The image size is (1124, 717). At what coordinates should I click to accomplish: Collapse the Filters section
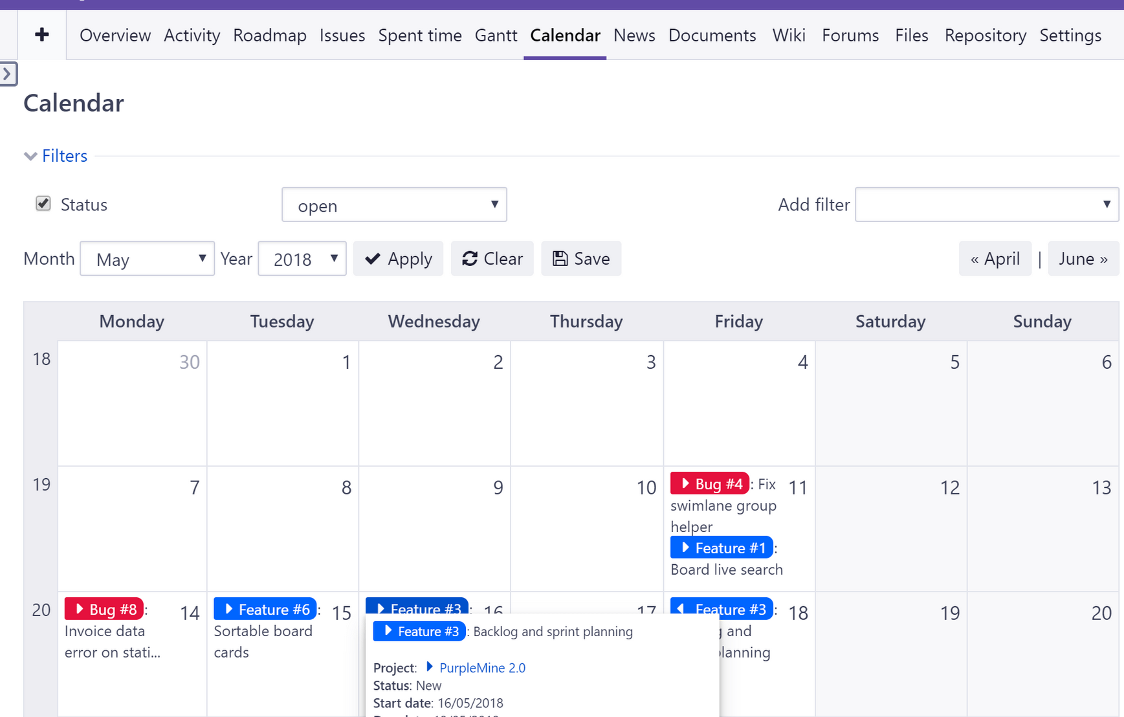(56, 156)
